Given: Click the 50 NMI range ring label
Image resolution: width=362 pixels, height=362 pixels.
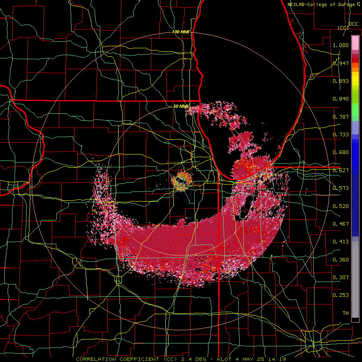Looking at the screenshot, I should click(x=181, y=106).
